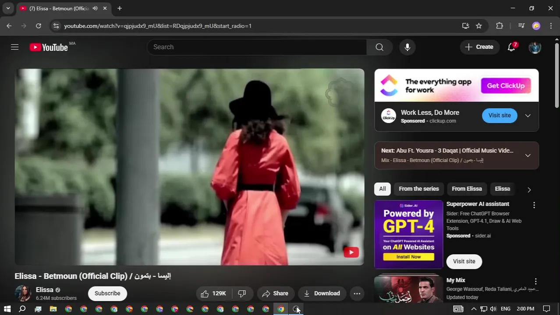Open Sider GPT-4 ad thumbnail

tap(409, 234)
